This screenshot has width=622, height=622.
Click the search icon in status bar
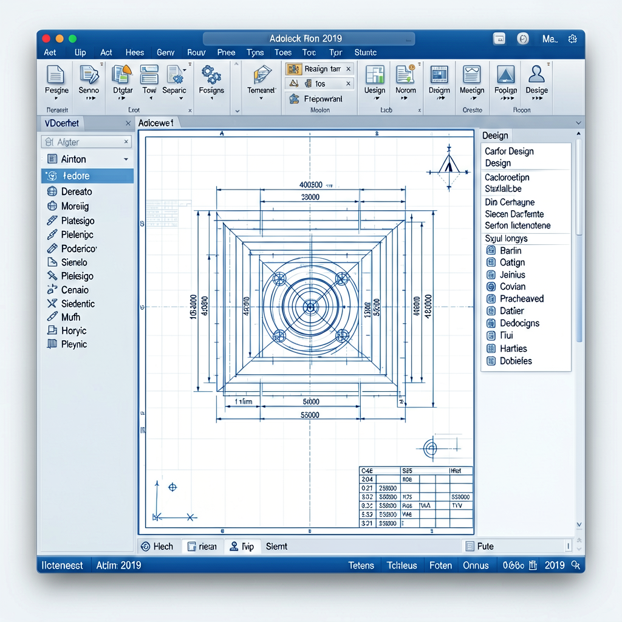[x=576, y=565]
